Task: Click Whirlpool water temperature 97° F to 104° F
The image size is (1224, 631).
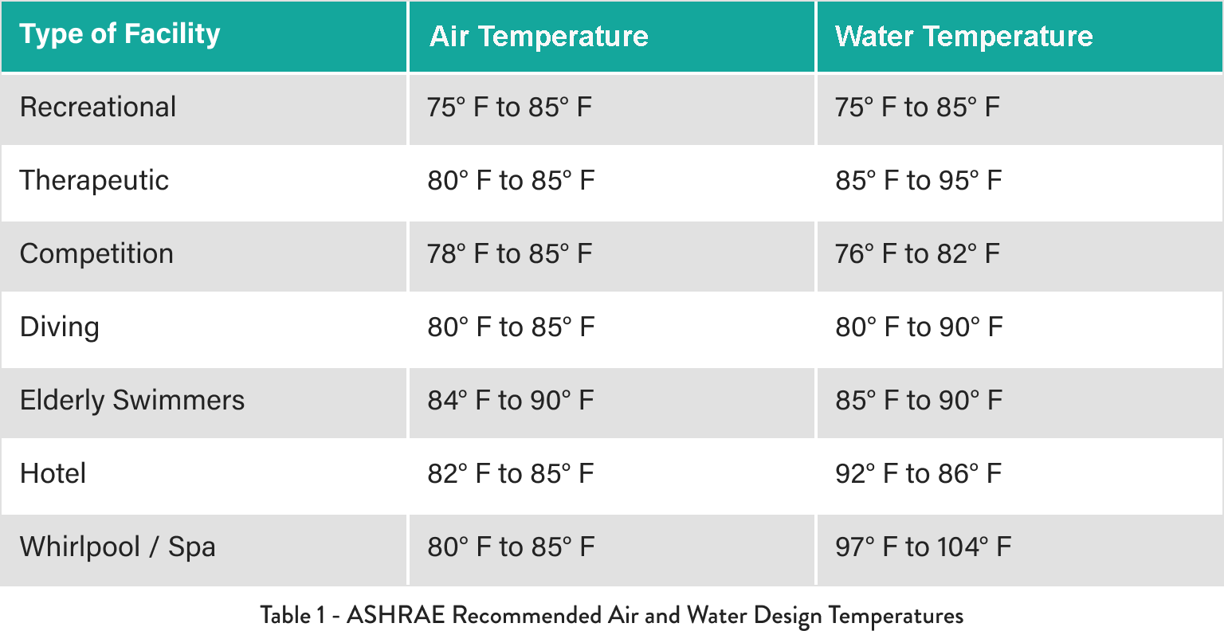Action: tap(923, 547)
